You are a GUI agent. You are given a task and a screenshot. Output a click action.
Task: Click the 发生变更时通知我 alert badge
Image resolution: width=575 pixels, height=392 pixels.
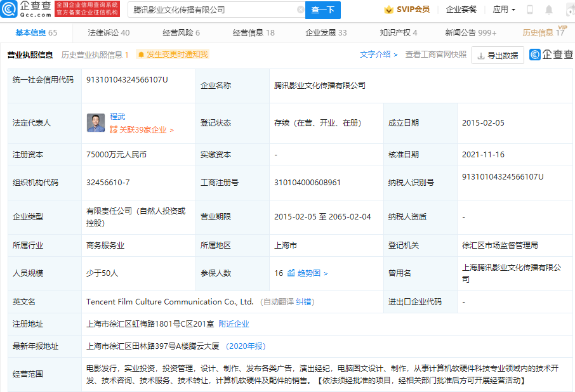coord(172,55)
